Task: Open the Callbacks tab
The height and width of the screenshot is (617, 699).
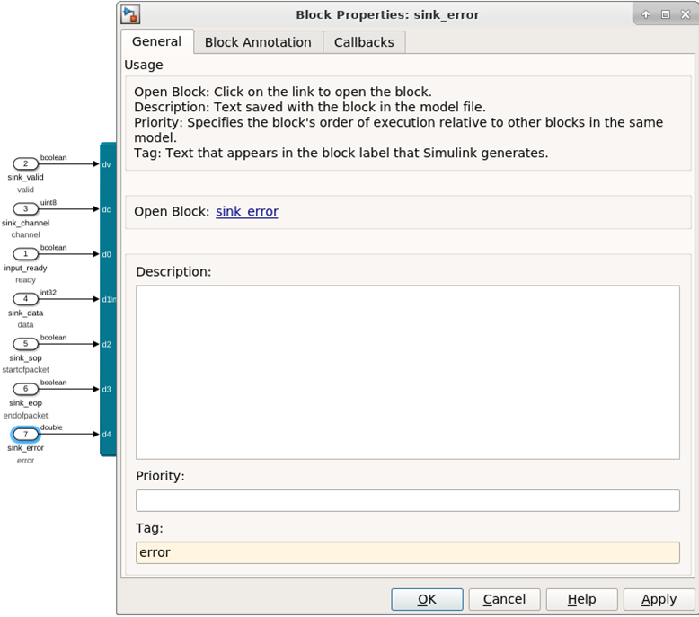Action: (364, 42)
